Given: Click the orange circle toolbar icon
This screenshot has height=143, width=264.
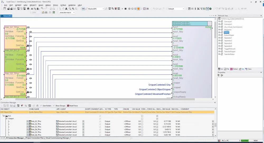Looking at the screenshot, I should click(x=138, y=9).
